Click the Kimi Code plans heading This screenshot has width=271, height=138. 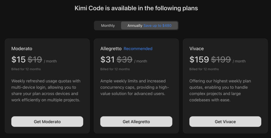[x=136, y=8]
